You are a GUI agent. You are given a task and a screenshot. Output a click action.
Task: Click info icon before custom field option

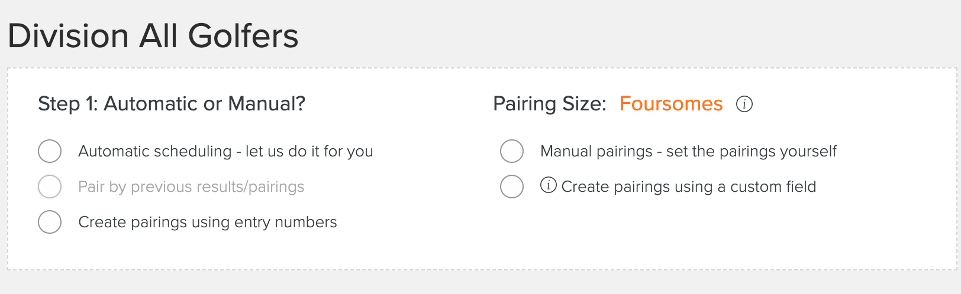point(548,185)
